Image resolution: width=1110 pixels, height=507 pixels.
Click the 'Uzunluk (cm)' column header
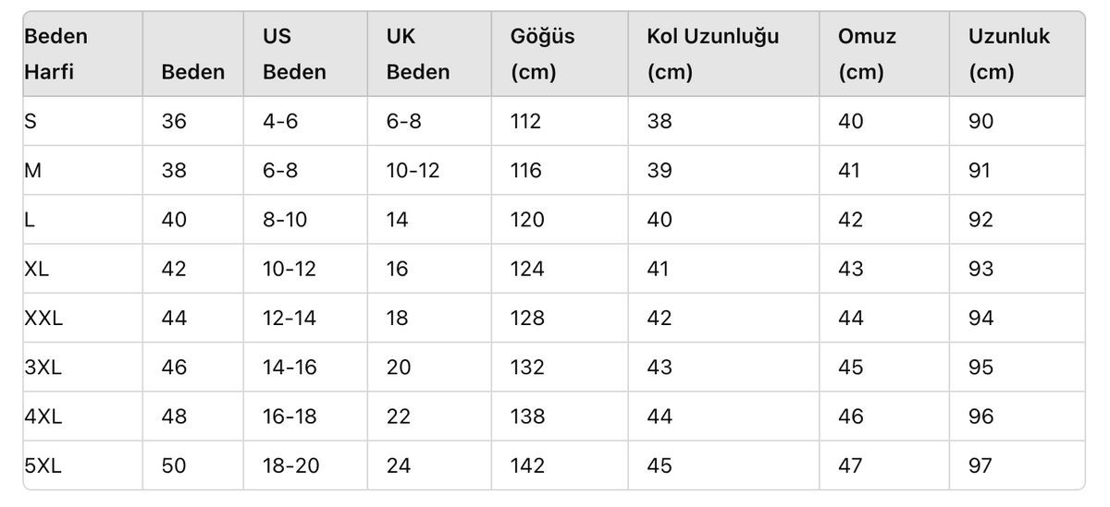click(1009, 54)
